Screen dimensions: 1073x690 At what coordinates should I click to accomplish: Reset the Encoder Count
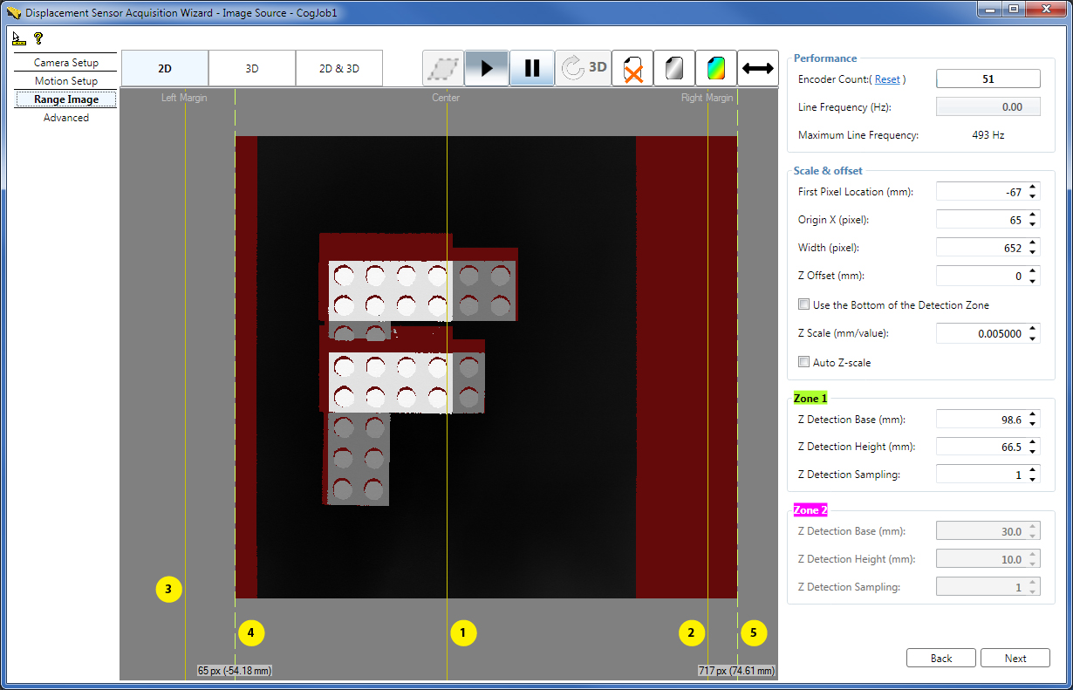tap(887, 79)
